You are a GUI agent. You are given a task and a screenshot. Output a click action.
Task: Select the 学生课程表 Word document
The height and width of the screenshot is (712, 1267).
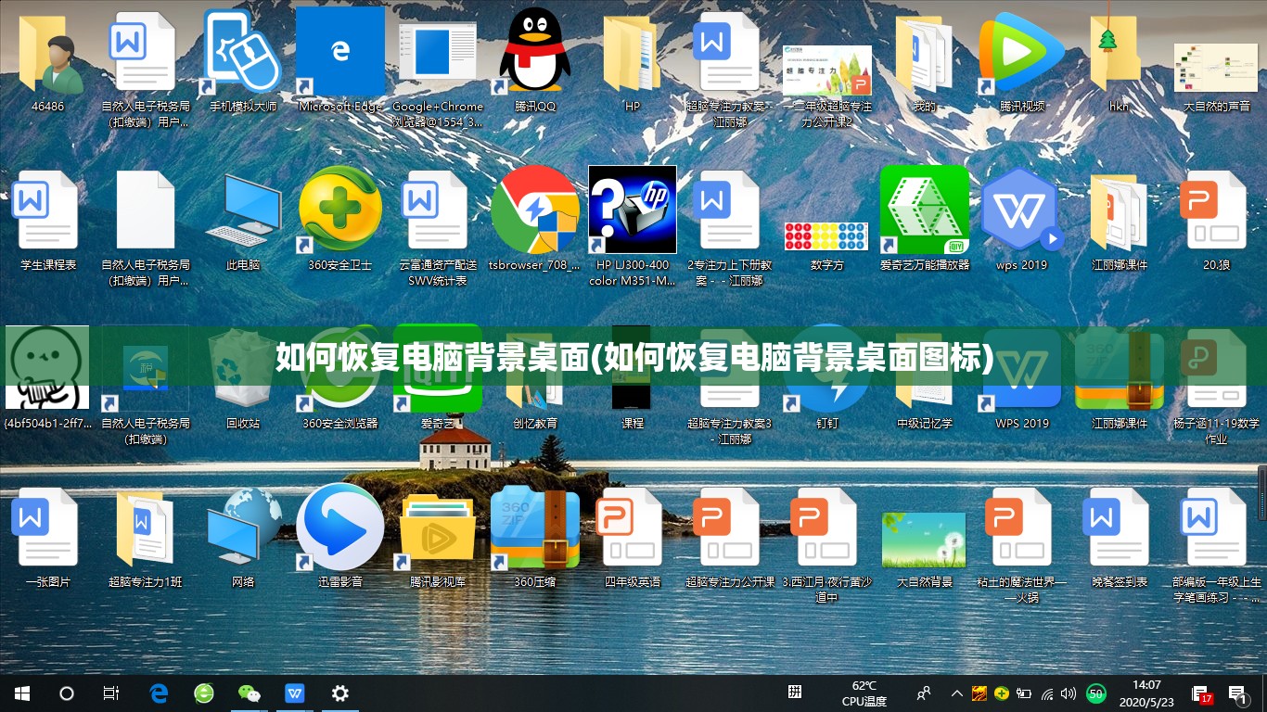coord(47,211)
